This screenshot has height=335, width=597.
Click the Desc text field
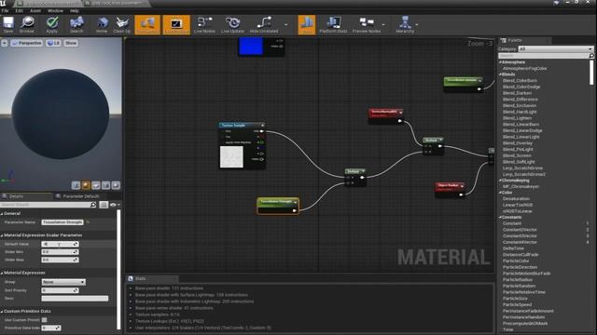pos(75,299)
